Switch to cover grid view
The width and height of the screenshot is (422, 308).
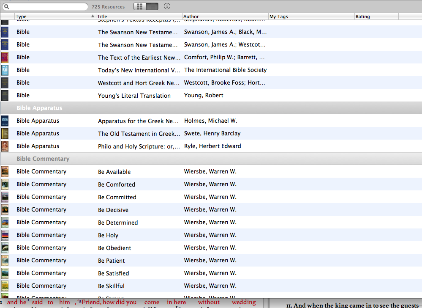pos(140,6)
